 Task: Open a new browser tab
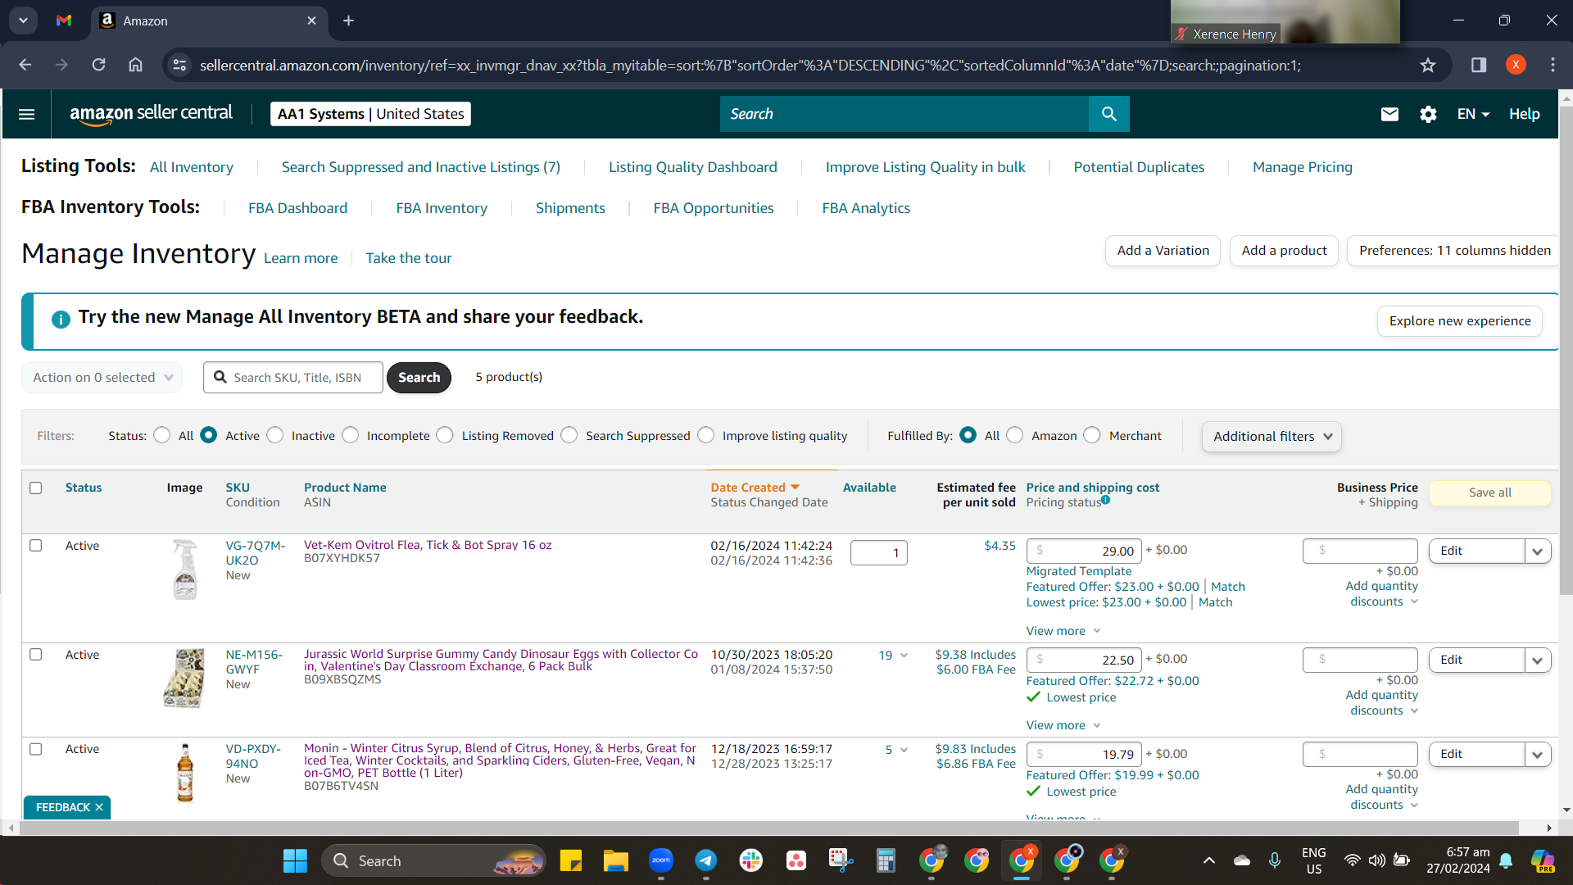(348, 20)
